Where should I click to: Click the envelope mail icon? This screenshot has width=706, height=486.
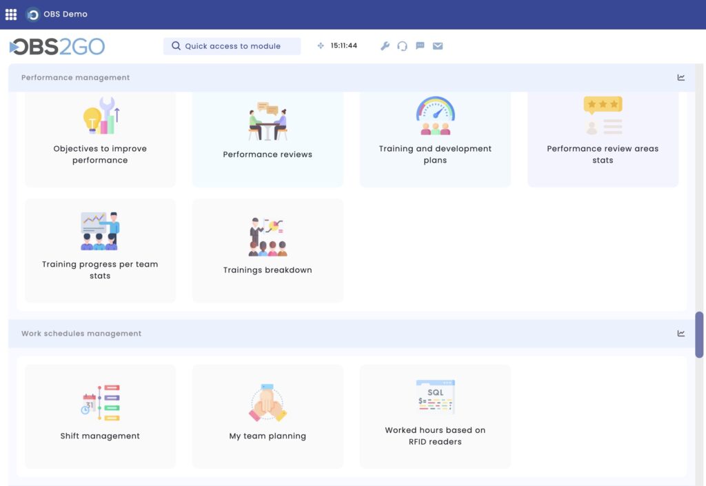click(x=438, y=46)
